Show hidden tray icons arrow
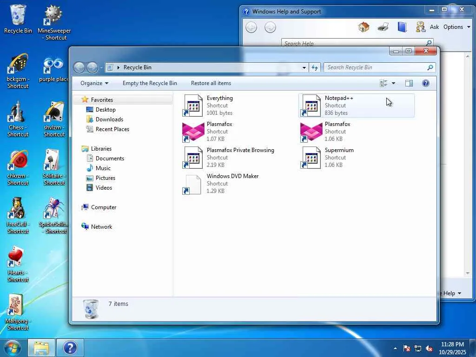476x357 pixels. tap(395, 348)
